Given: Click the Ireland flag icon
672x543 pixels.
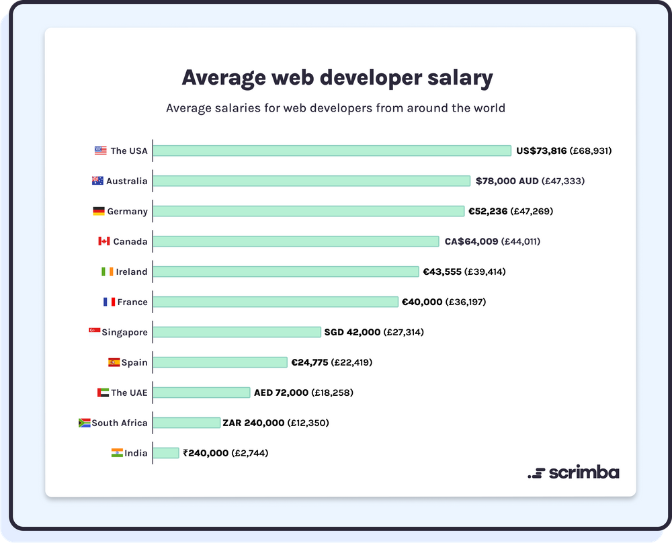Looking at the screenshot, I should [108, 271].
